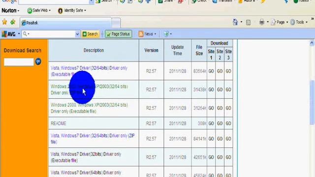Click Site 1 GO for the 42651k 32bits driver
This screenshot has width=315, height=177.
(x=211, y=157)
